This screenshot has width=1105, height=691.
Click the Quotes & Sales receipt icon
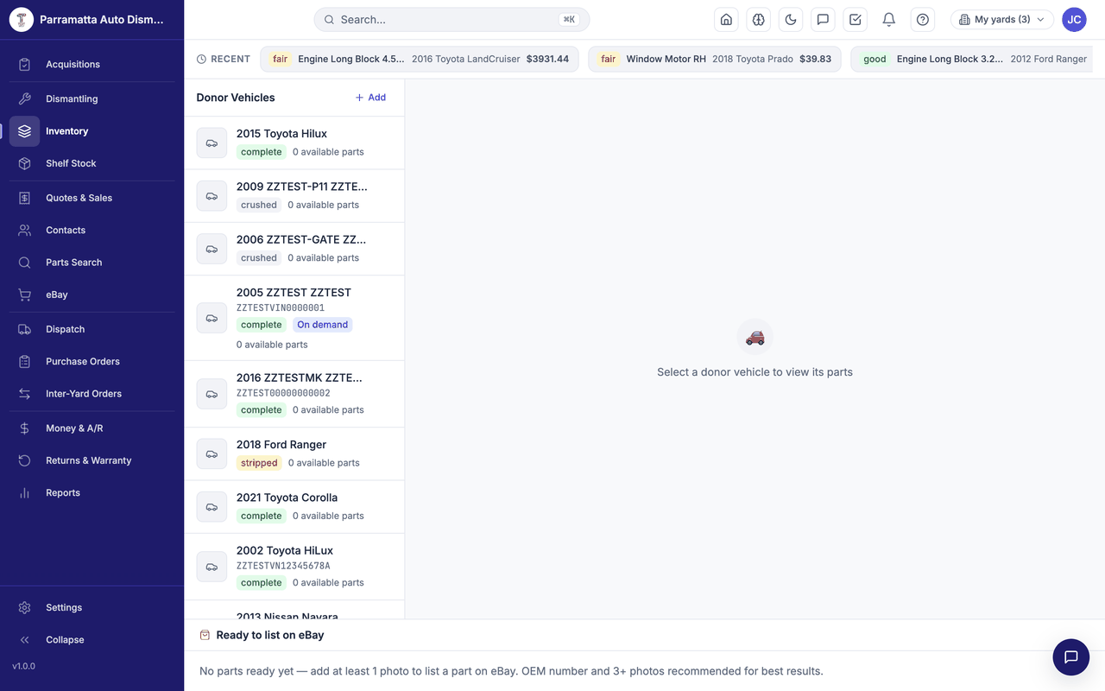(24, 198)
